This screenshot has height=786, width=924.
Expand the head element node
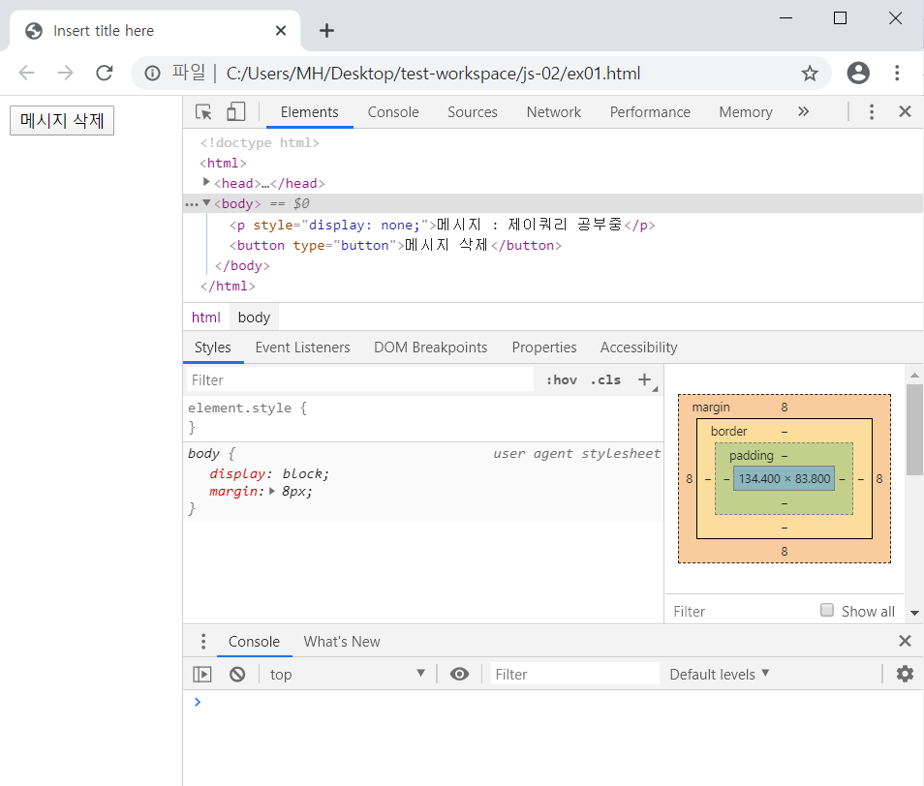(206, 182)
